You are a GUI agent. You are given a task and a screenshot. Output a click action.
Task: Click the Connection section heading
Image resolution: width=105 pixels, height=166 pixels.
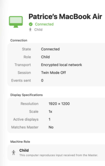coord(19,40)
